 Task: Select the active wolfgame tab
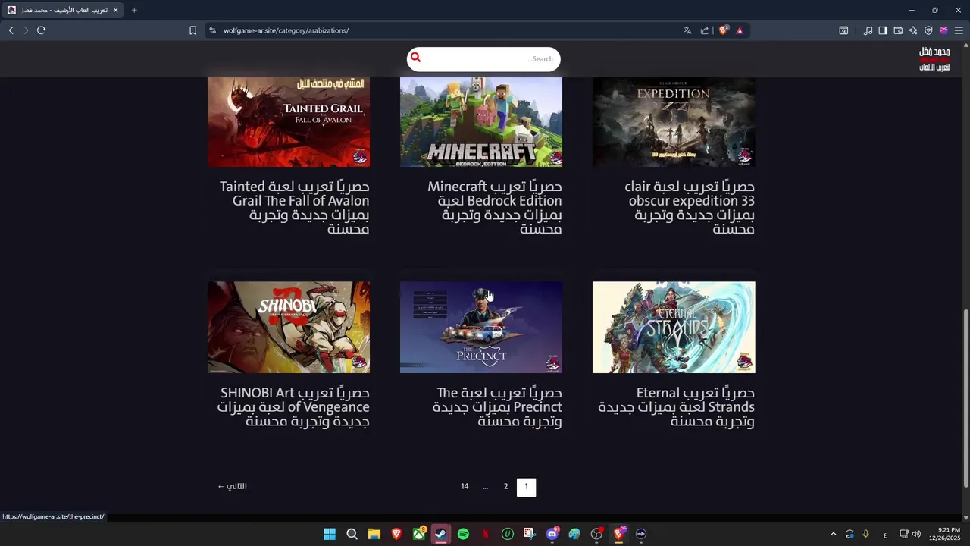tap(61, 10)
